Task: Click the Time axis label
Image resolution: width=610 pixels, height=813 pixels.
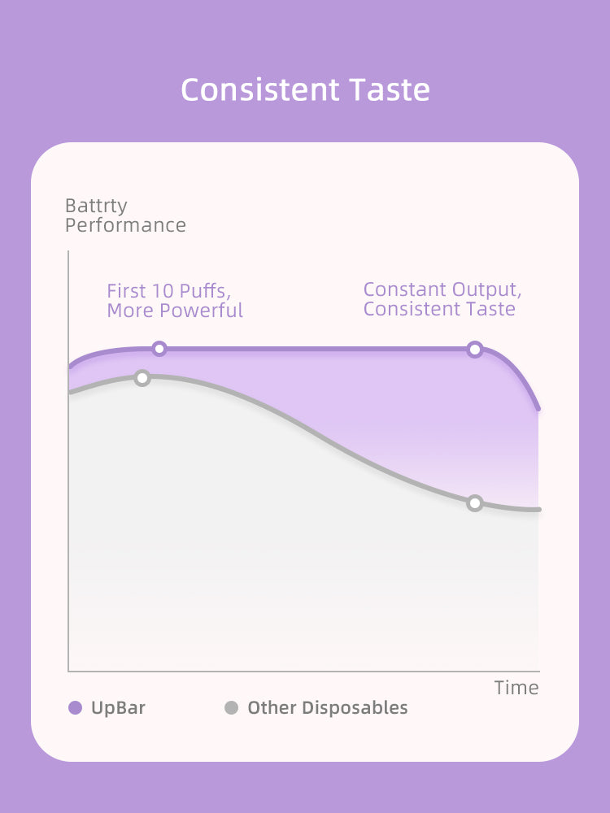Action: [516, 688]
